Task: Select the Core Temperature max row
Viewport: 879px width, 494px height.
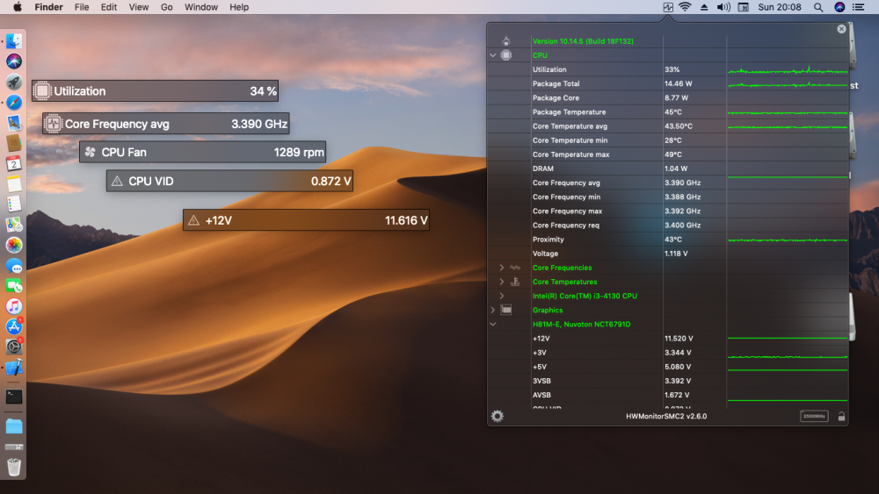Action: click(668, 154)
